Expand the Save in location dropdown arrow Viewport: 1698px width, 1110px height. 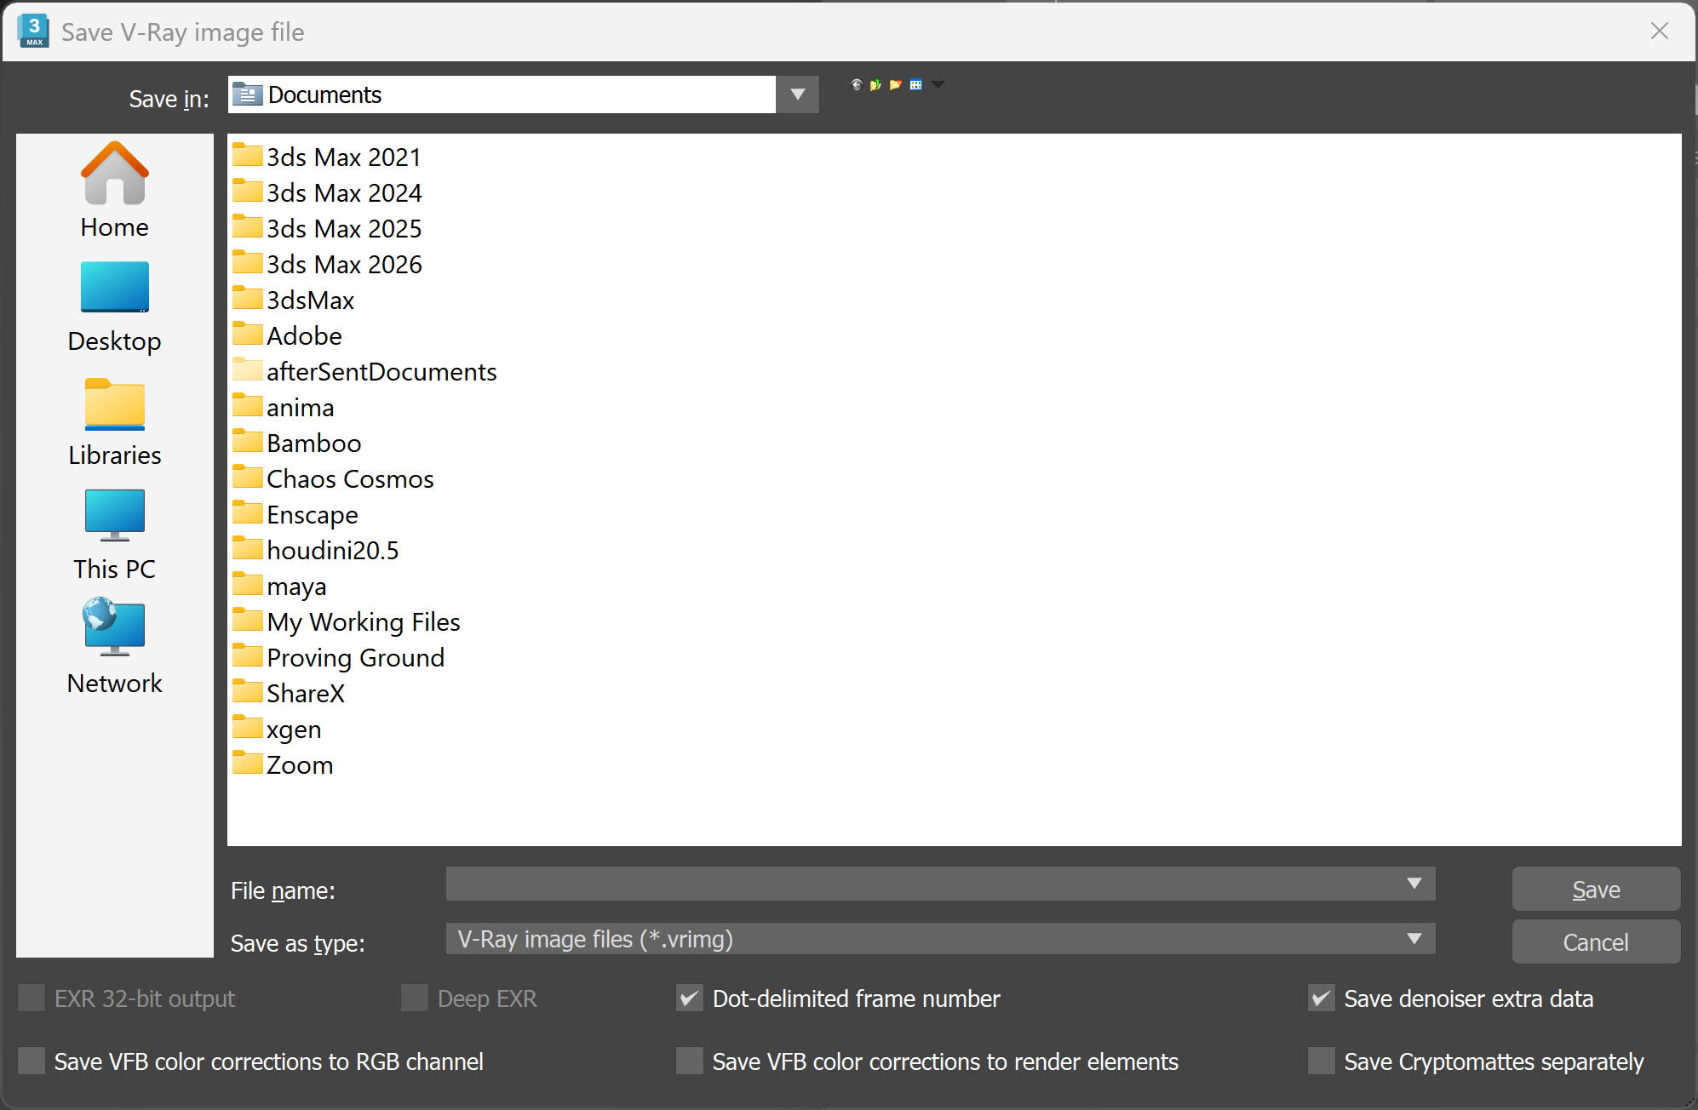798,94
